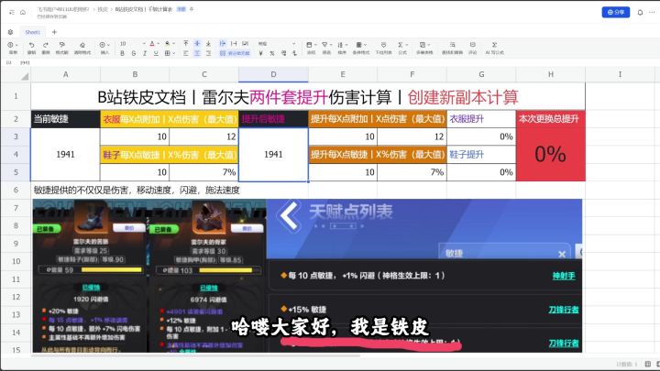This screenshot has width=660, height=371.
Task: Apply the percent number format
Action: point(272,53)
